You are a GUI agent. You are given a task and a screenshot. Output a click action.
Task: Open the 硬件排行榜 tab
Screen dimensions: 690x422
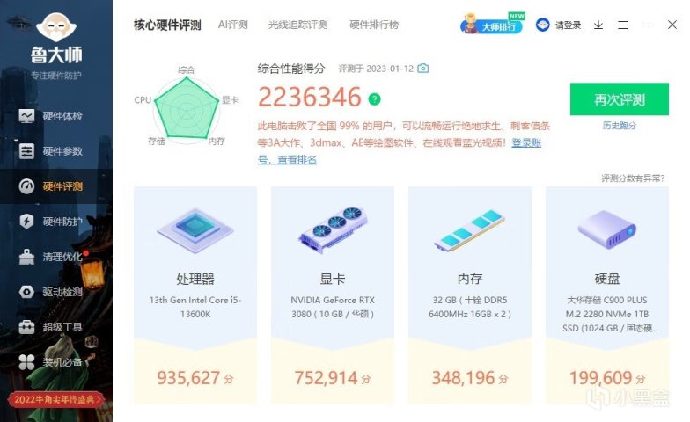373,25
